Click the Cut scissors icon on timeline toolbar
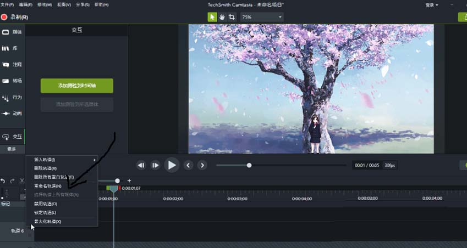This screenshot has width=467, height=248. tap(22, 181)
